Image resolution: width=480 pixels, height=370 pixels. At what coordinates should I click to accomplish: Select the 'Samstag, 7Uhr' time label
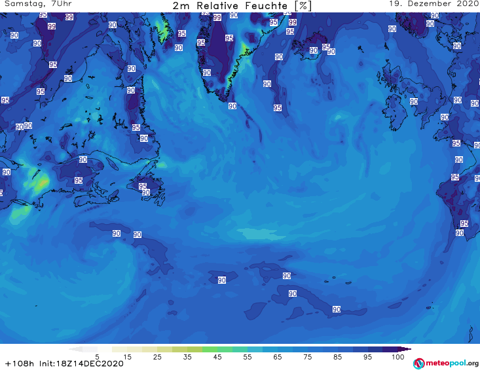pos(38,4)
